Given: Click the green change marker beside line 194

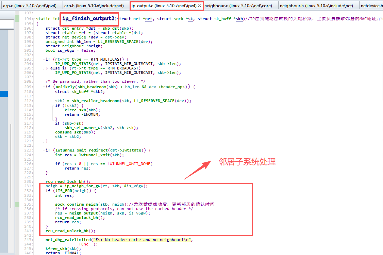Looking at the screenshot, I should click(x=17, y=19).
